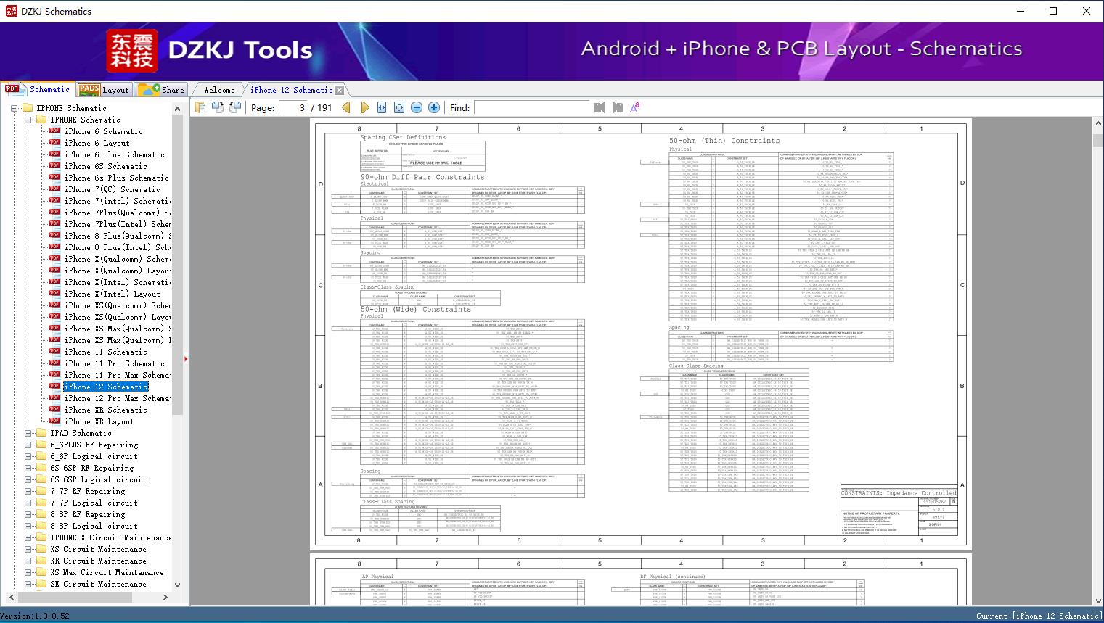1104x623 pixels.
Task: Expand the 6_6PLUS RF Repairing folder
Action: (x=28, y=445)
